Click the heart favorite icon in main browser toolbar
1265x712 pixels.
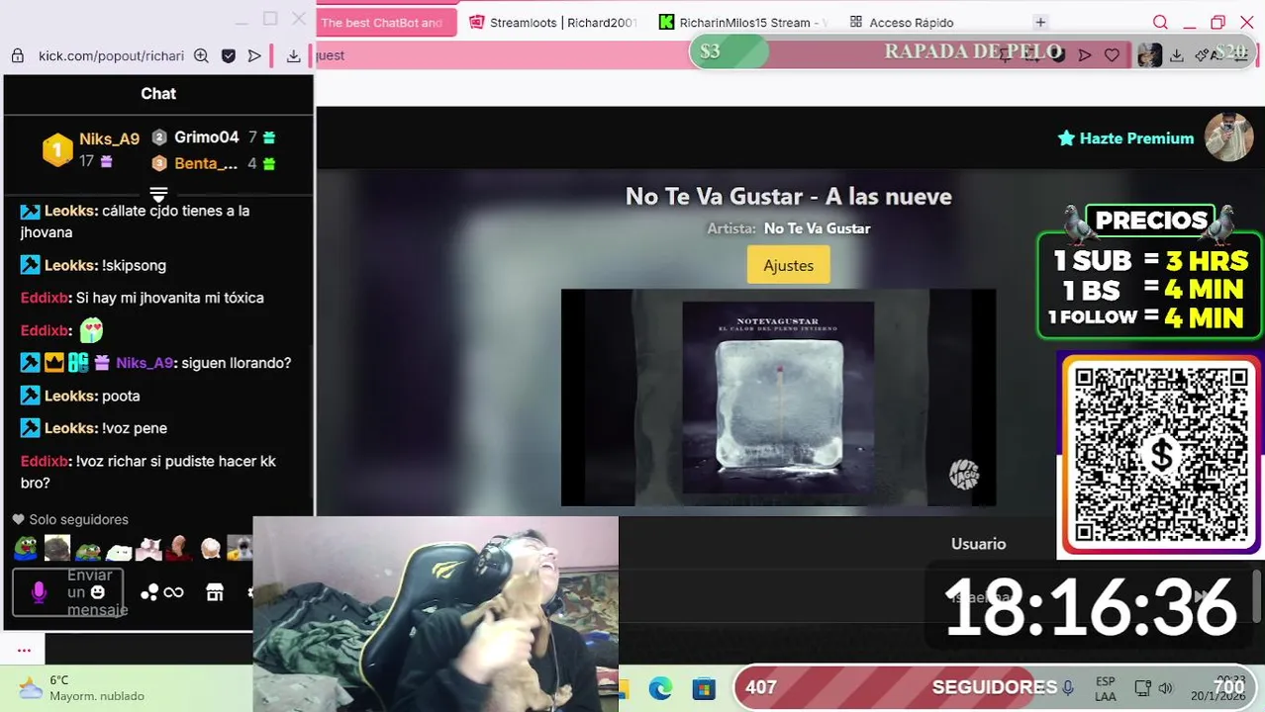(1112, 55)
